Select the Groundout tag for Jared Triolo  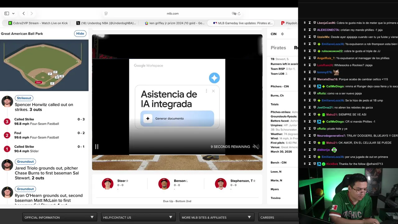coord(25,161)
